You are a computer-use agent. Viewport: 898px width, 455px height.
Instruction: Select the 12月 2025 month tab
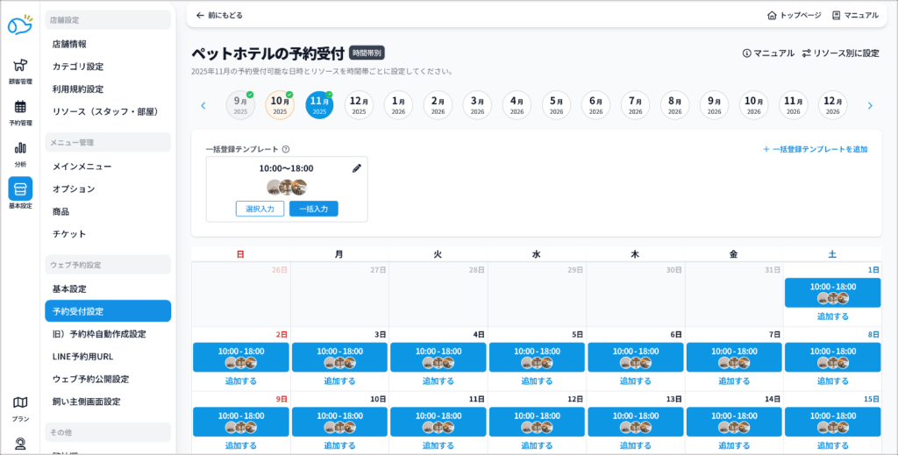pos(359,105)
